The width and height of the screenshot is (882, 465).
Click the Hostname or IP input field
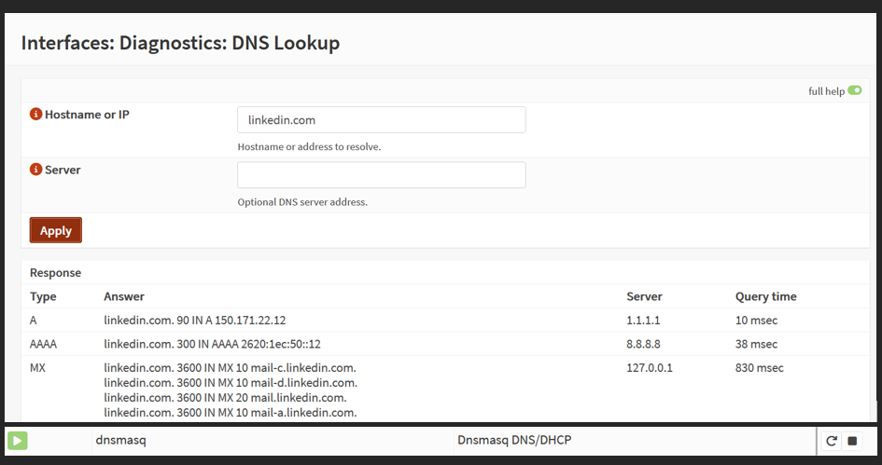(x=381, y=119)
